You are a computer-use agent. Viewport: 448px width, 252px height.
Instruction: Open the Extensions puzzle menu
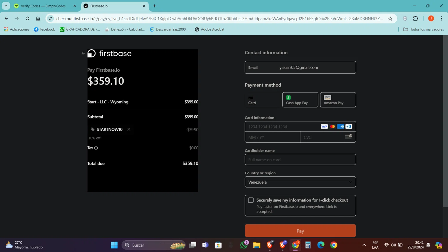point(415,19)
